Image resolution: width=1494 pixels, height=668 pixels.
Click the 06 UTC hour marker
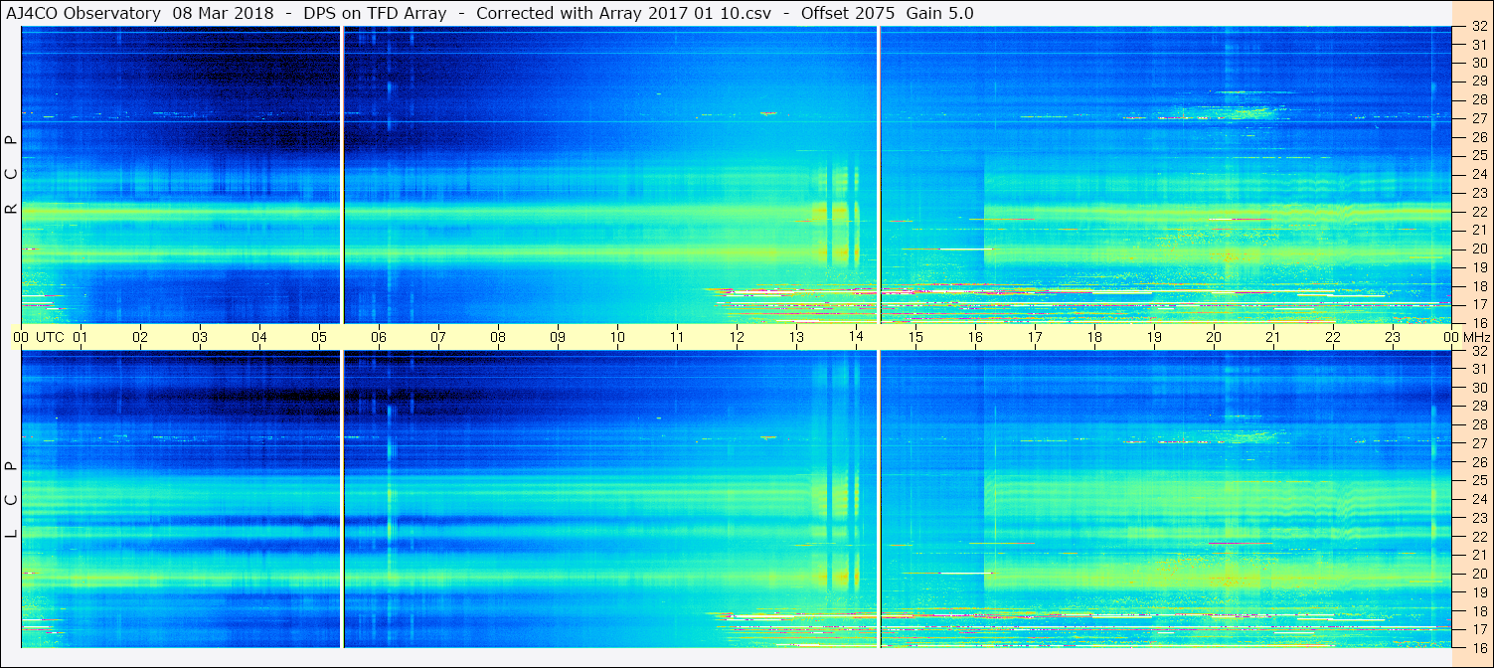379,337
